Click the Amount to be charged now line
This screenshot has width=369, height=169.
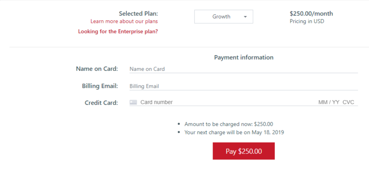pos(229,124)
